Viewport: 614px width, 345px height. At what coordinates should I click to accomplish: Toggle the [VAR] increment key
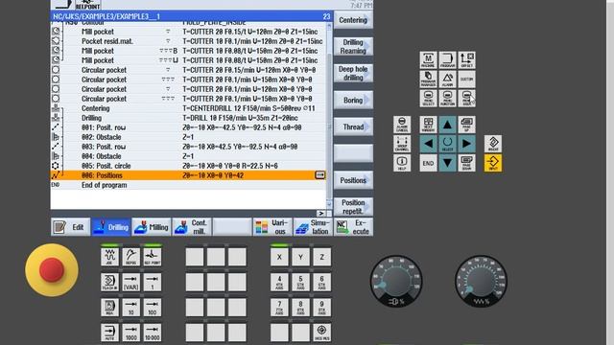pyautogui.click(x=131, y=282)
